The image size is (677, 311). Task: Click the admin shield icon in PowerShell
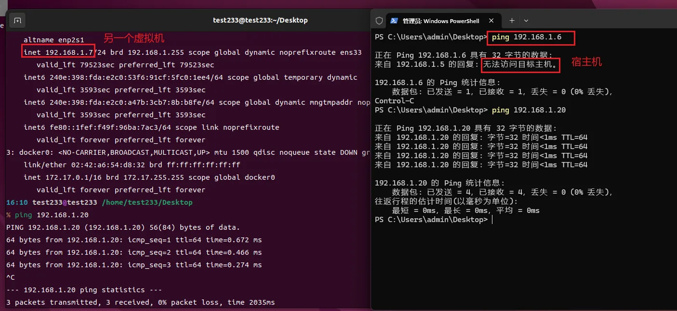pos(379,21)
